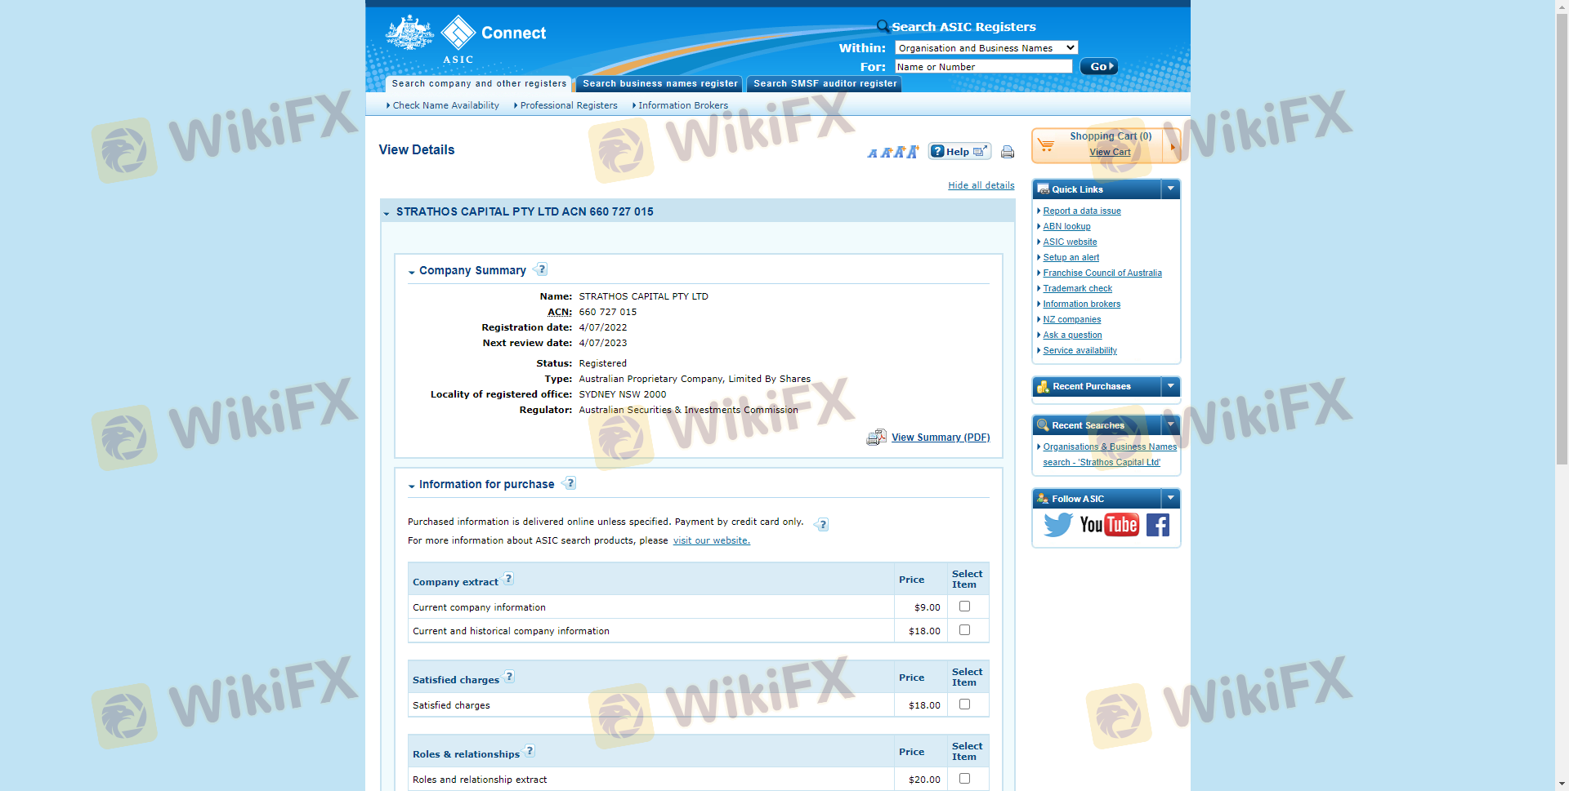Click the Company extract help icon

tap(508, 579)
